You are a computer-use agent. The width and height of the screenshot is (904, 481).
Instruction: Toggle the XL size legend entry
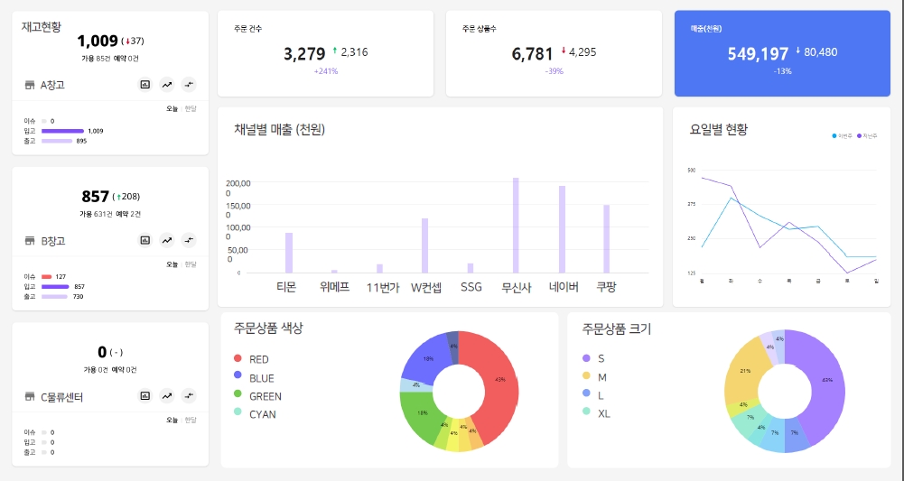[x=596, y=413]
